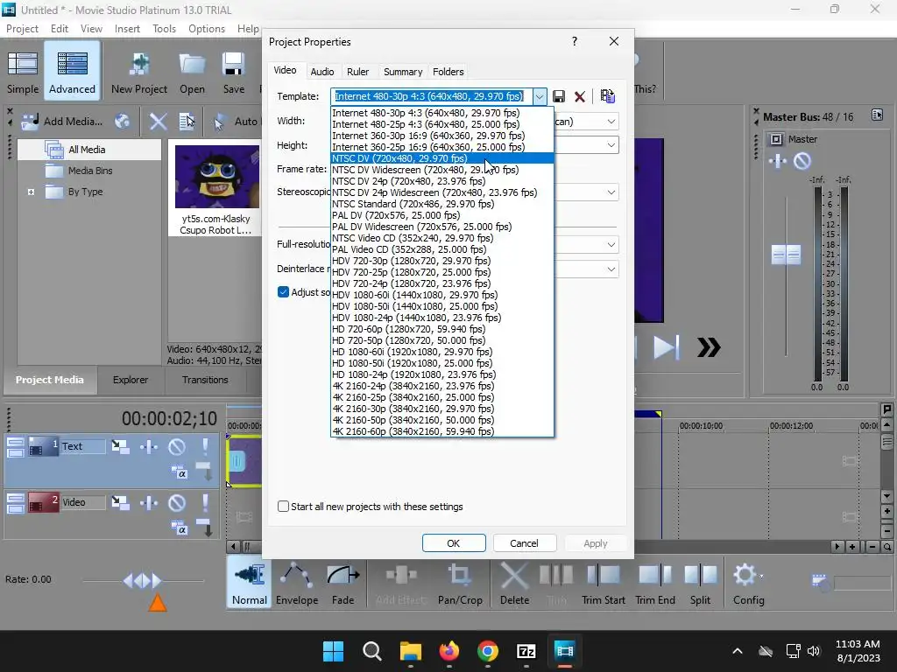Image resolution: width=897 pixels, height=672 pixels.
Task: Toggle Text track compositing mode
Action: click(180, 472)
